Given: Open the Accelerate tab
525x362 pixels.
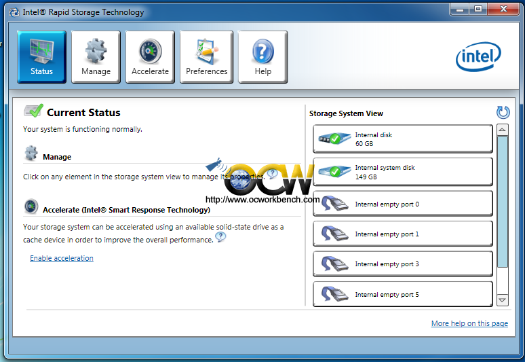Looking at the screenshot, I should [150, 56].
